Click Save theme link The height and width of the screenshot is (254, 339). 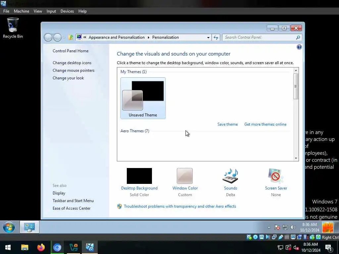[x=227, y=124]
